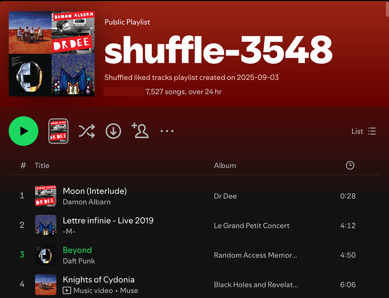
Task: Open artist Damon Albarn link
Action: coord(87,202)
